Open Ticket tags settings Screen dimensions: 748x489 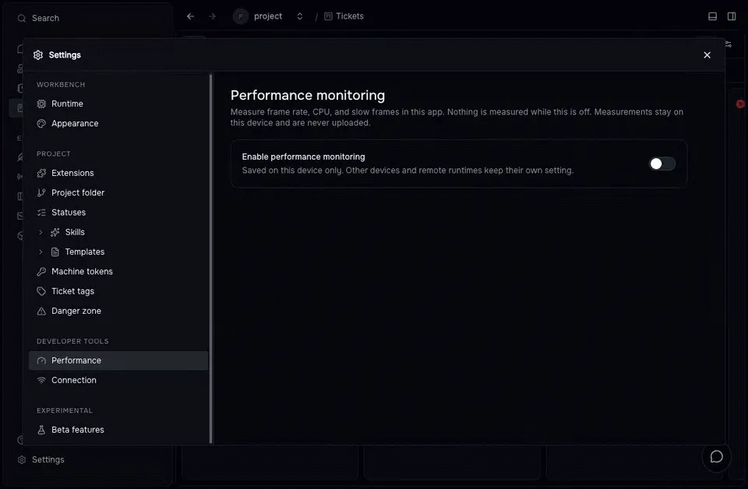click(118, 291)
